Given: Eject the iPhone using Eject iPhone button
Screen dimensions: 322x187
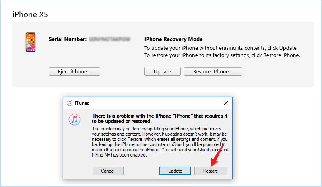Looking at the screenshot, I should [74, 72].
